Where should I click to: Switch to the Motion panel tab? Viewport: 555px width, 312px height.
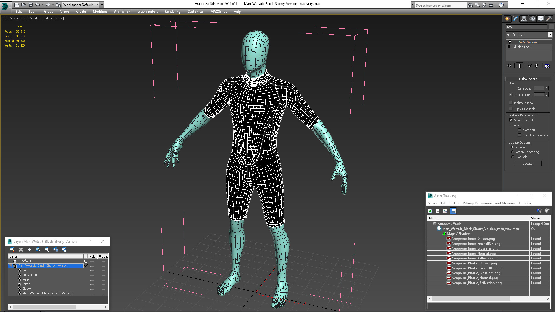tap(532, 19)
